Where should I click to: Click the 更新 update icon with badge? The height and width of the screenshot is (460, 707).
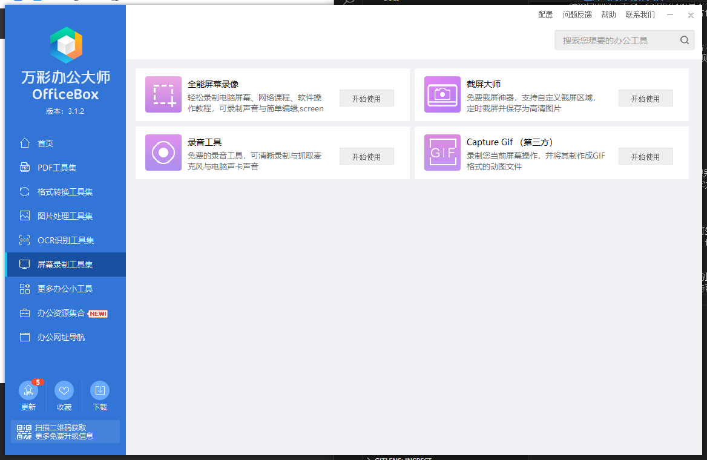click(28, 390)
